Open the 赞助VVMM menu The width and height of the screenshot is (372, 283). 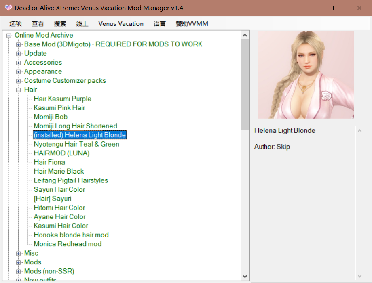click(192, 24)
